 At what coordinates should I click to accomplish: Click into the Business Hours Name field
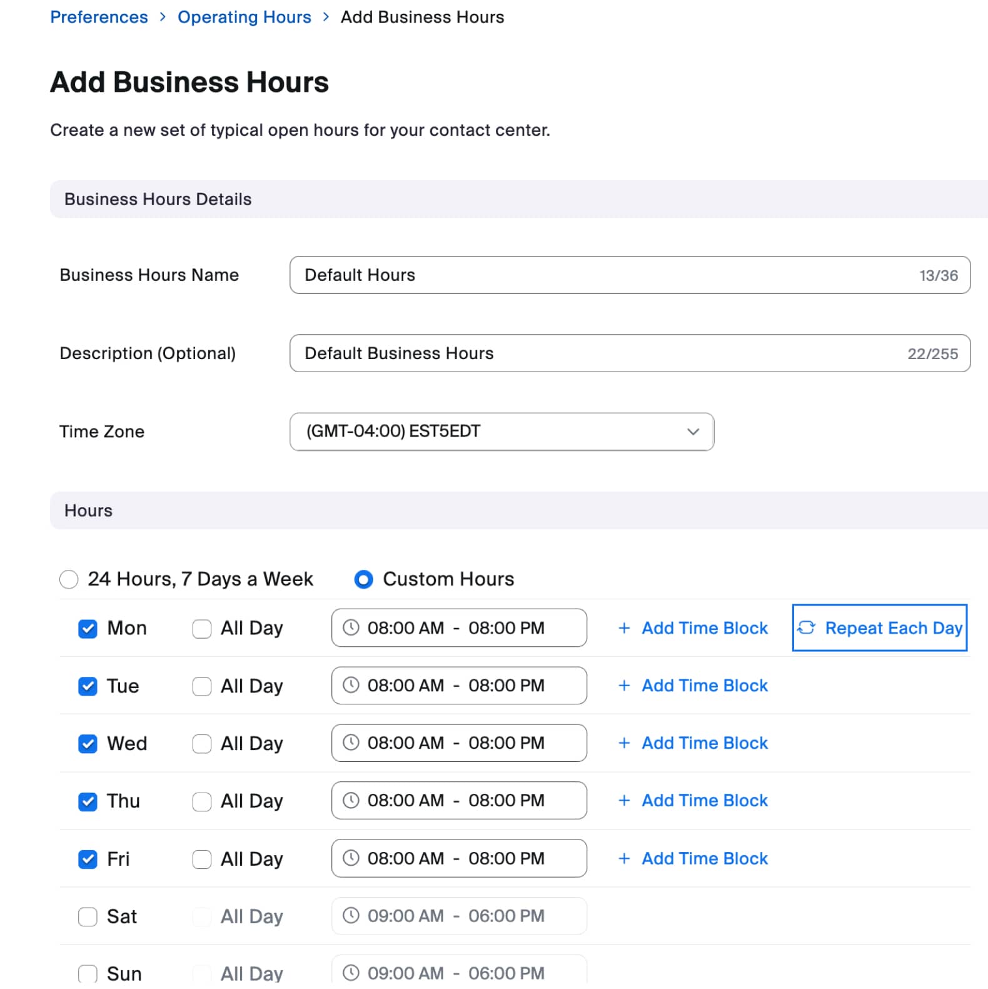(x=600, y=275)
